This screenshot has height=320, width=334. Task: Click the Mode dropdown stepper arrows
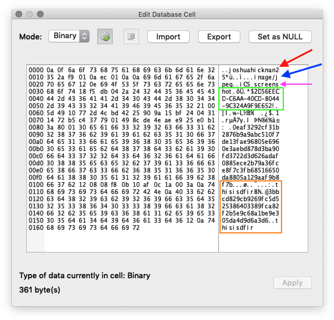(x=84, y=36)
